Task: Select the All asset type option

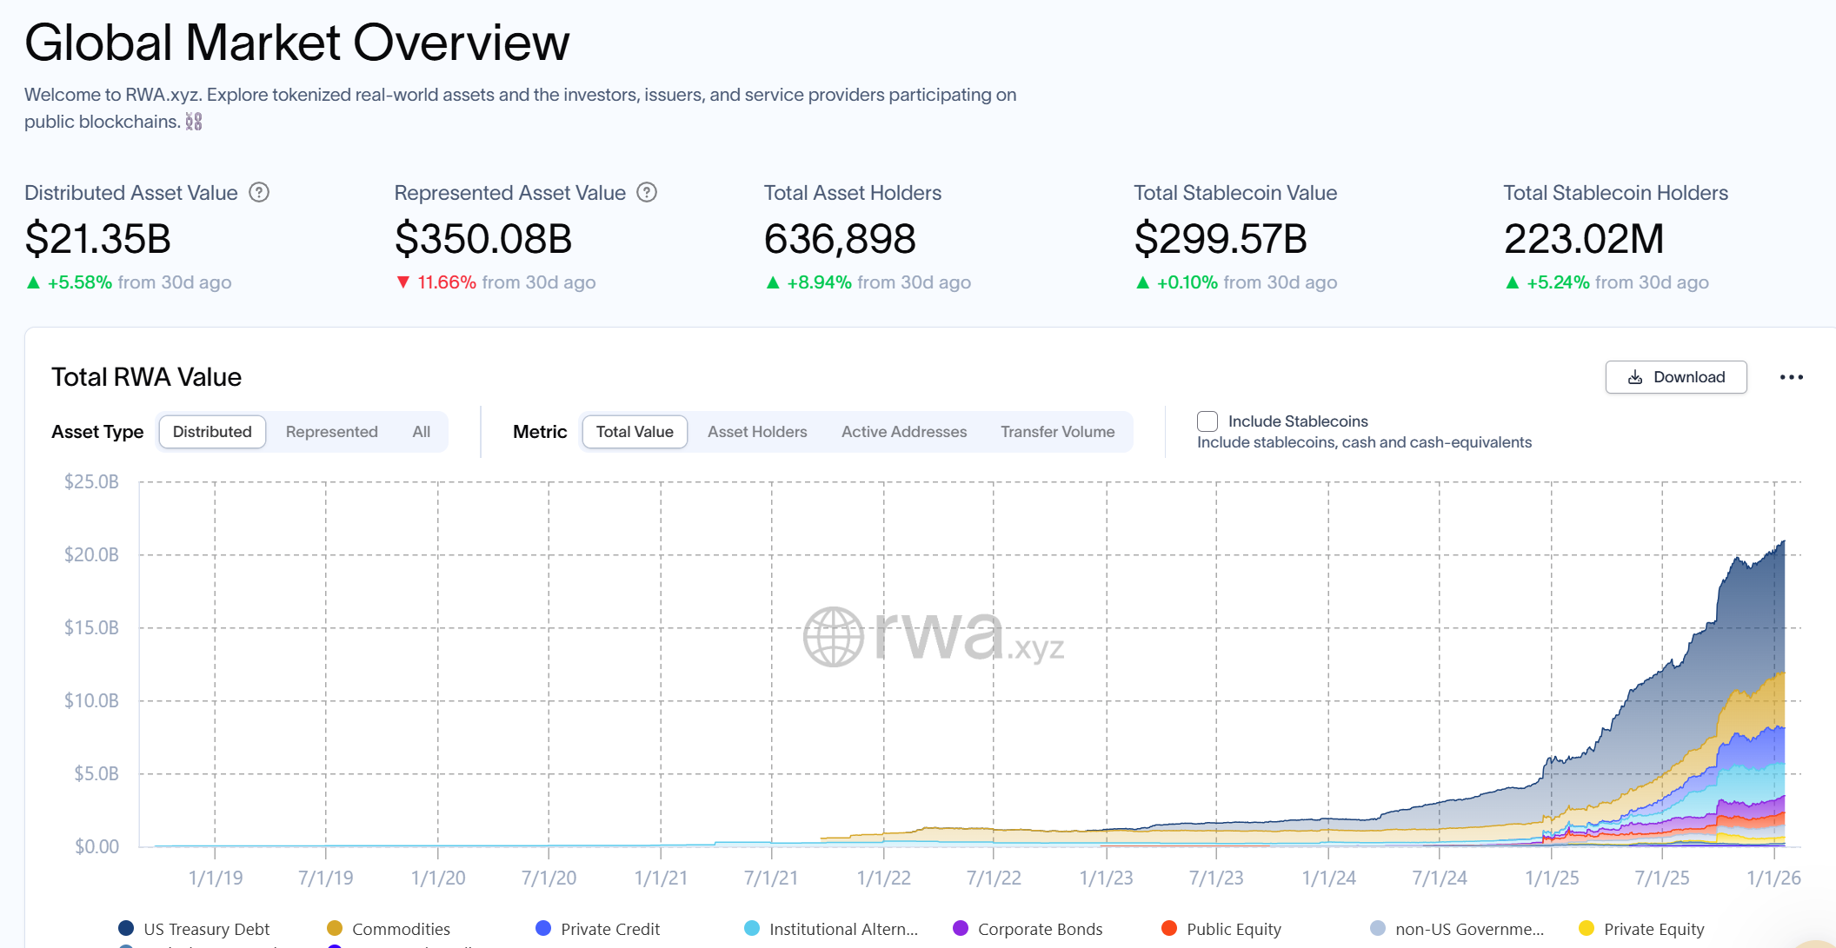Action: 422,432
